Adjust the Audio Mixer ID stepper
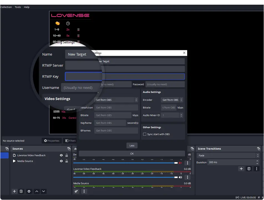The height and width of the screenshot is (200, 264). pos(181,115)
